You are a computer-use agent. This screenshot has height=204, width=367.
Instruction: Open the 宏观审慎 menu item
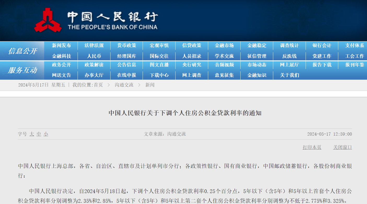pos(159,45)
